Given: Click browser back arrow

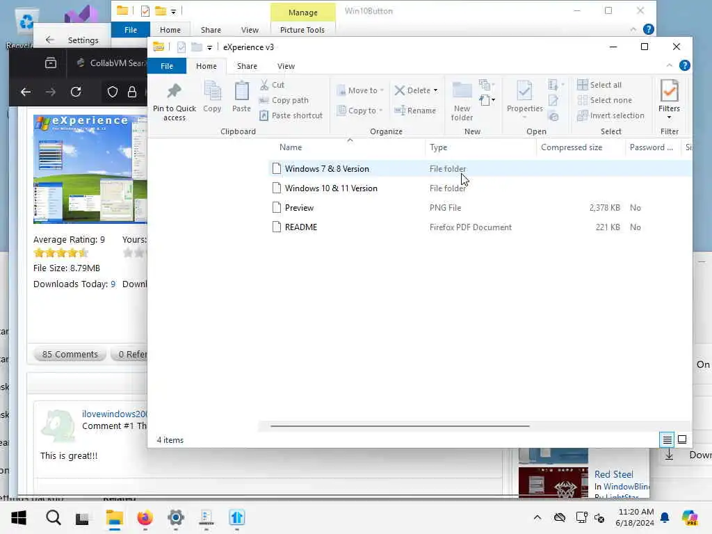Looking at the screenshot, I should tap(26, 92).
